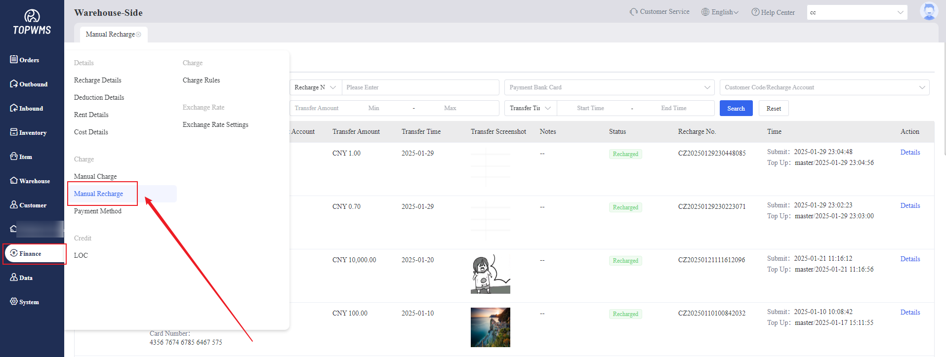946x357 pixels.
Task: Click the sunset coast transfer screenshot thumbnail
Action: [490, 327]
